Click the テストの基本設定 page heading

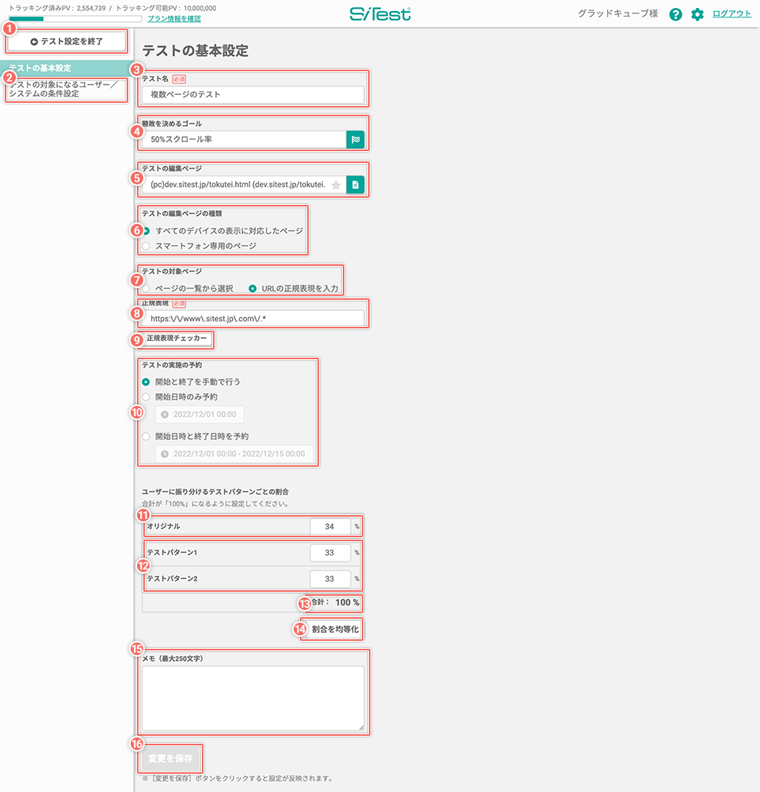point(195,51)
